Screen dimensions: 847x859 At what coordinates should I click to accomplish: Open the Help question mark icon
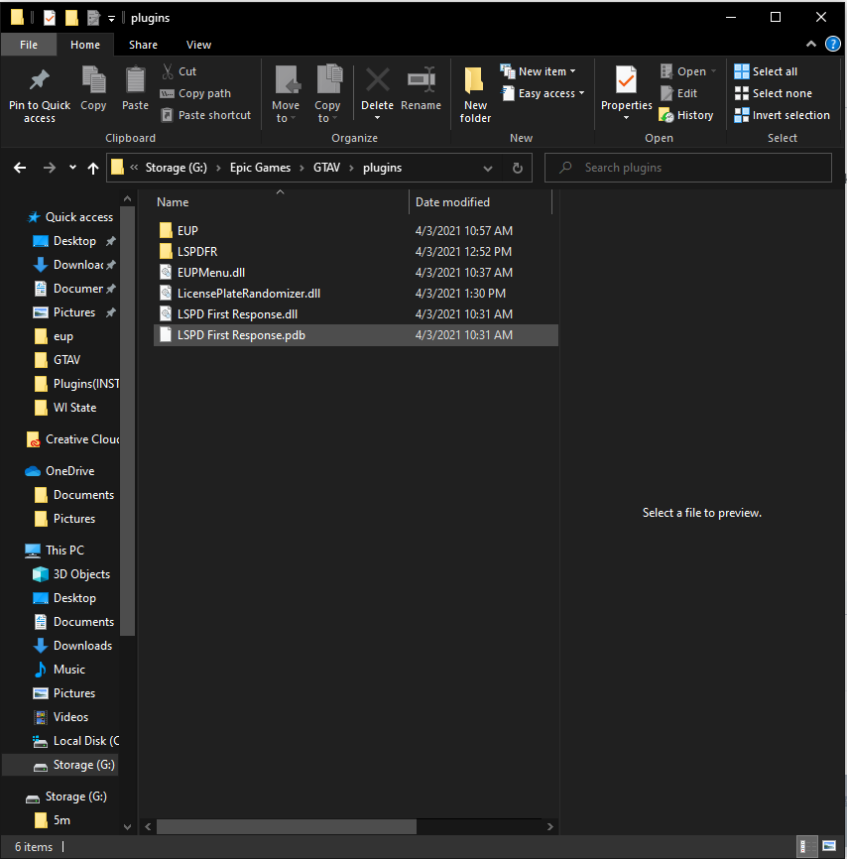832,44
